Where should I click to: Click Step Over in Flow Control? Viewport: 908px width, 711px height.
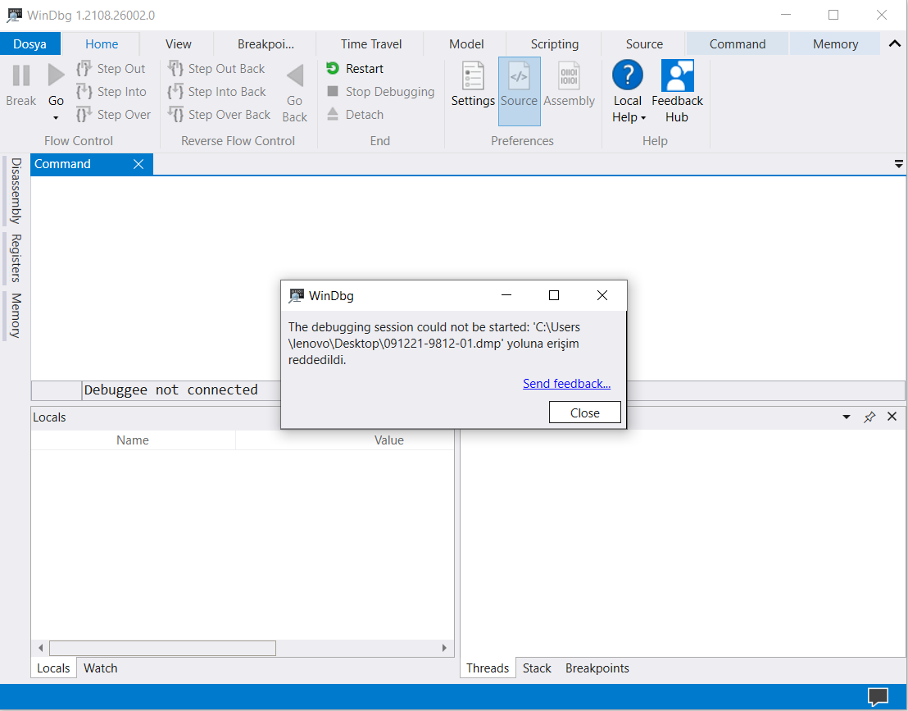point(113,115)
